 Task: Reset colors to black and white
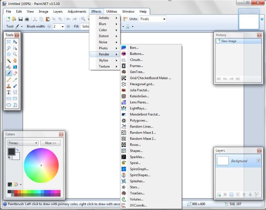[x=9, y=158]
